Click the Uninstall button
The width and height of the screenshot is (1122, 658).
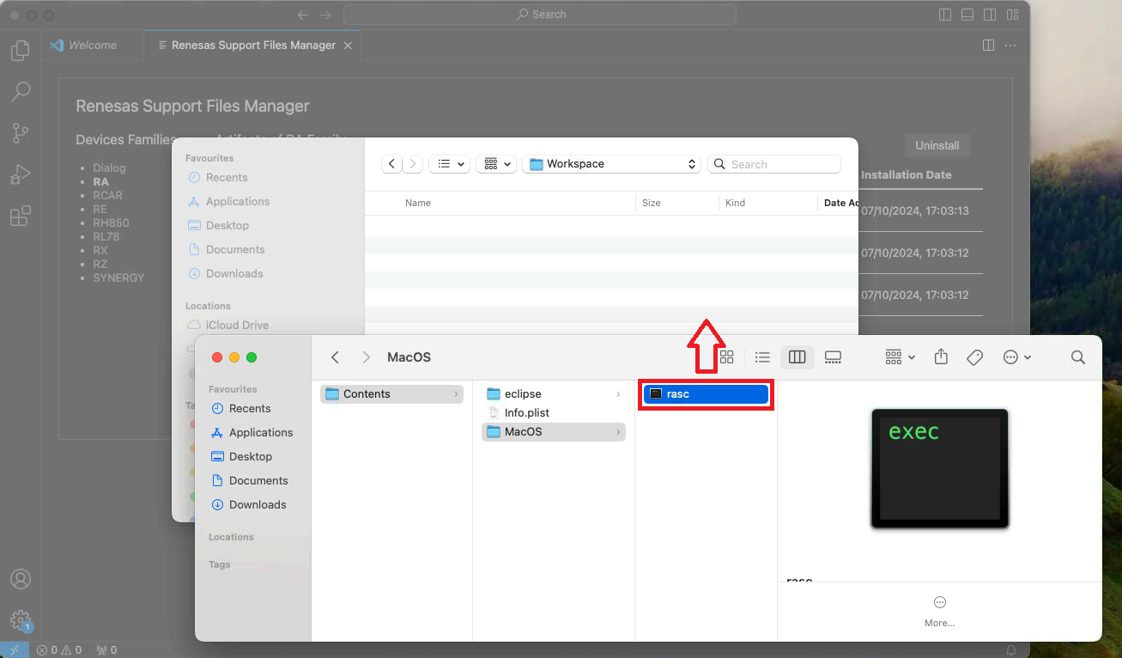click(937, 145)
